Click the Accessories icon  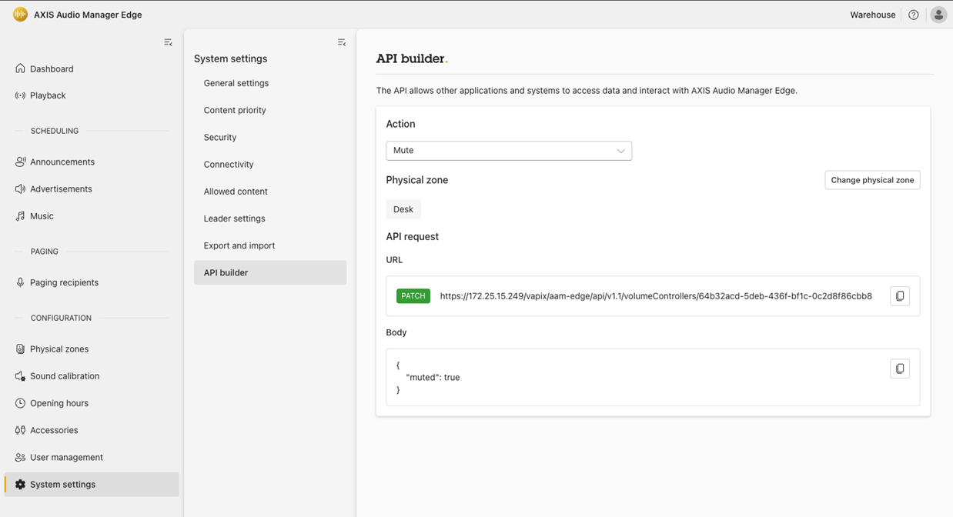(20, 430)
